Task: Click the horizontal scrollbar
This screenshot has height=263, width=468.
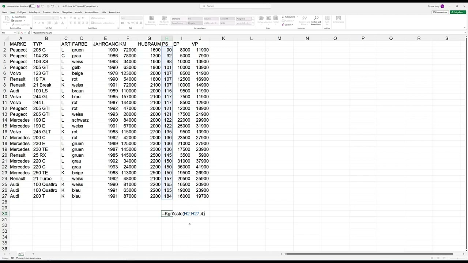Action: click(369, 254)
